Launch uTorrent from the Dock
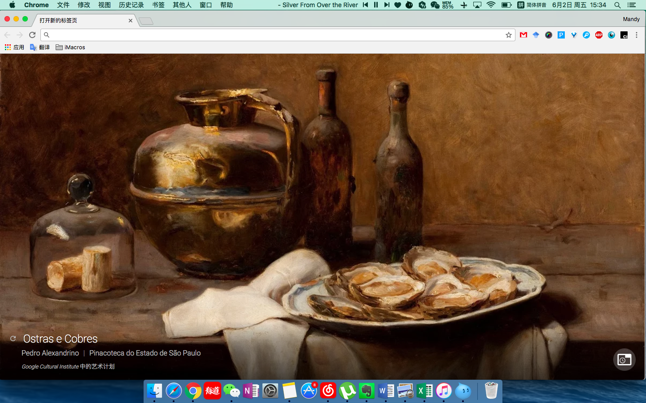Viewport: 646px width, 403px height. (x=347, y=391)
